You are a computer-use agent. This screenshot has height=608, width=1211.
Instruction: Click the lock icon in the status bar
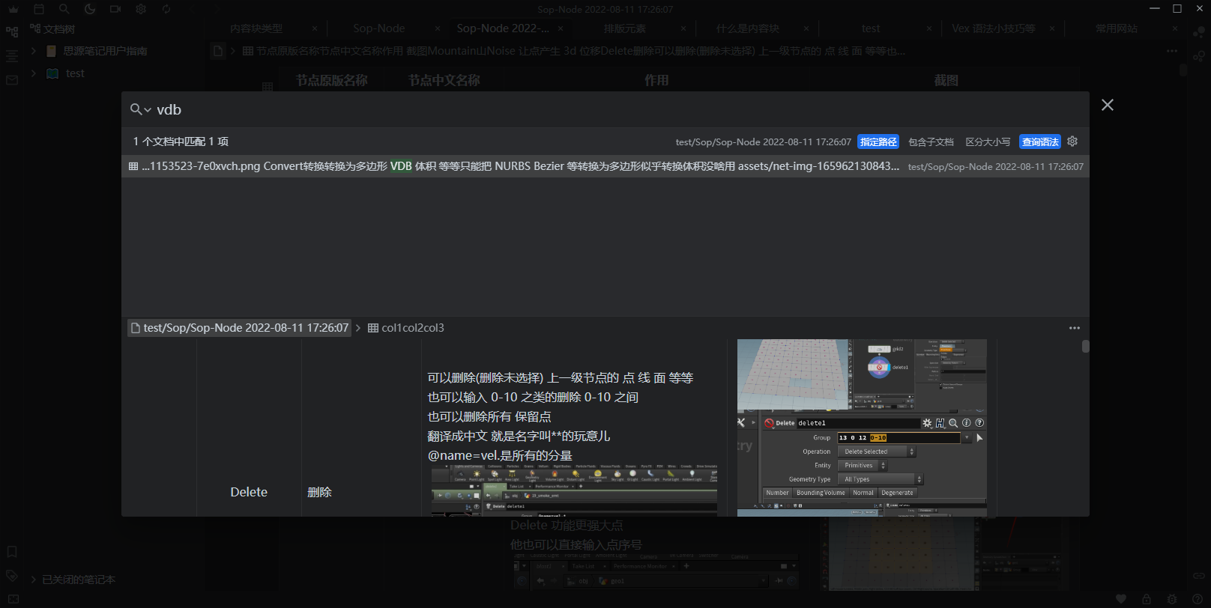(1147, 599)
